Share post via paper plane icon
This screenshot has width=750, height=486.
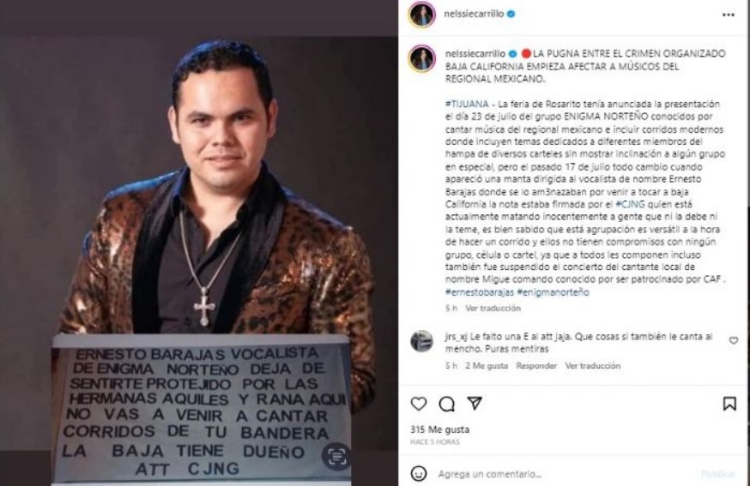point(475,403)
